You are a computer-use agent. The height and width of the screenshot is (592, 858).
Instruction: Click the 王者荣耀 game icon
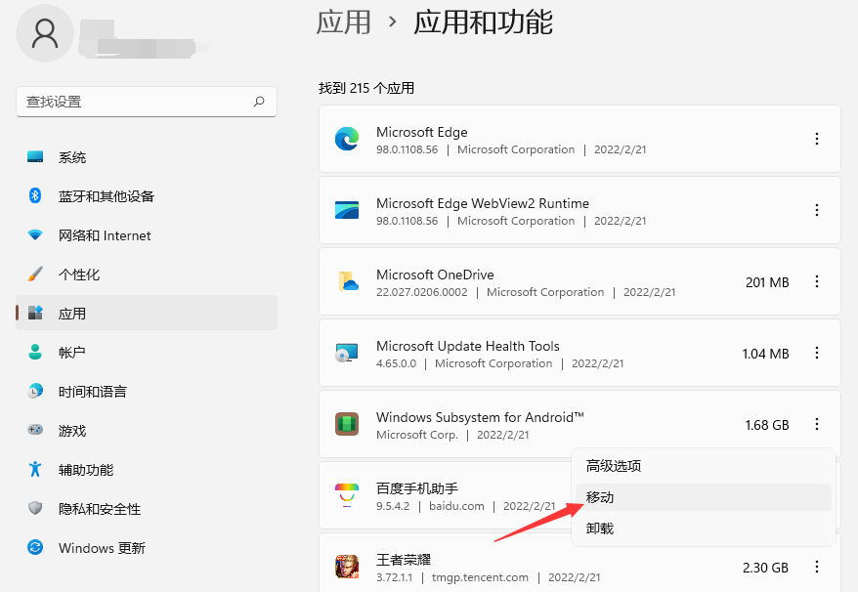(347, 567)
